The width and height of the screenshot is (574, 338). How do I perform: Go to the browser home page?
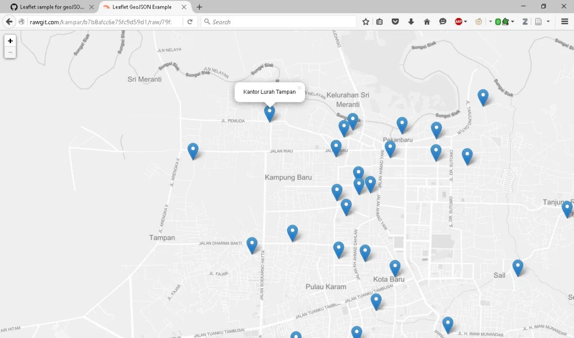tap(427, 22)
